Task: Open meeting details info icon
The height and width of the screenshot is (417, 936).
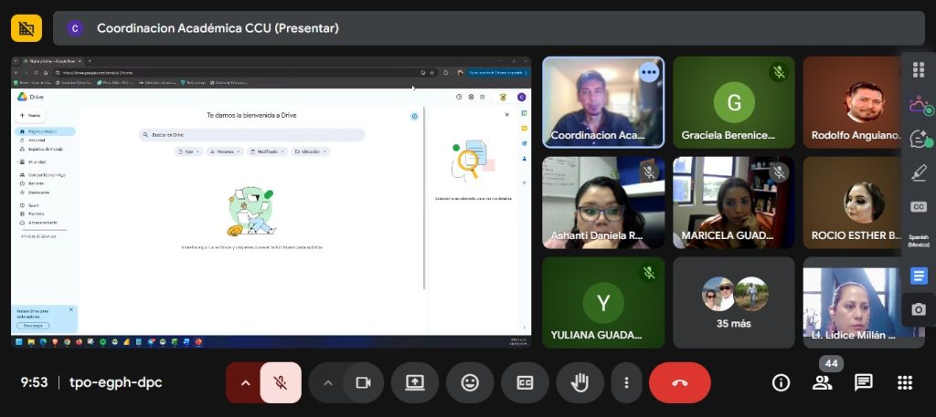Action: (x=781, y=382)
